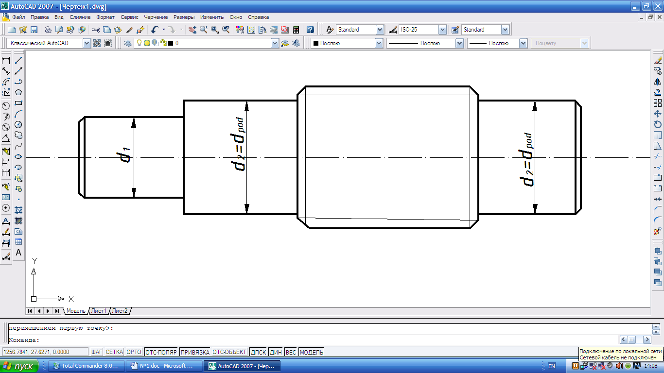Screen dimensions: 664x373
Task: Open the Формат menu
Action: pyautogui.click(x=105, y=17)
